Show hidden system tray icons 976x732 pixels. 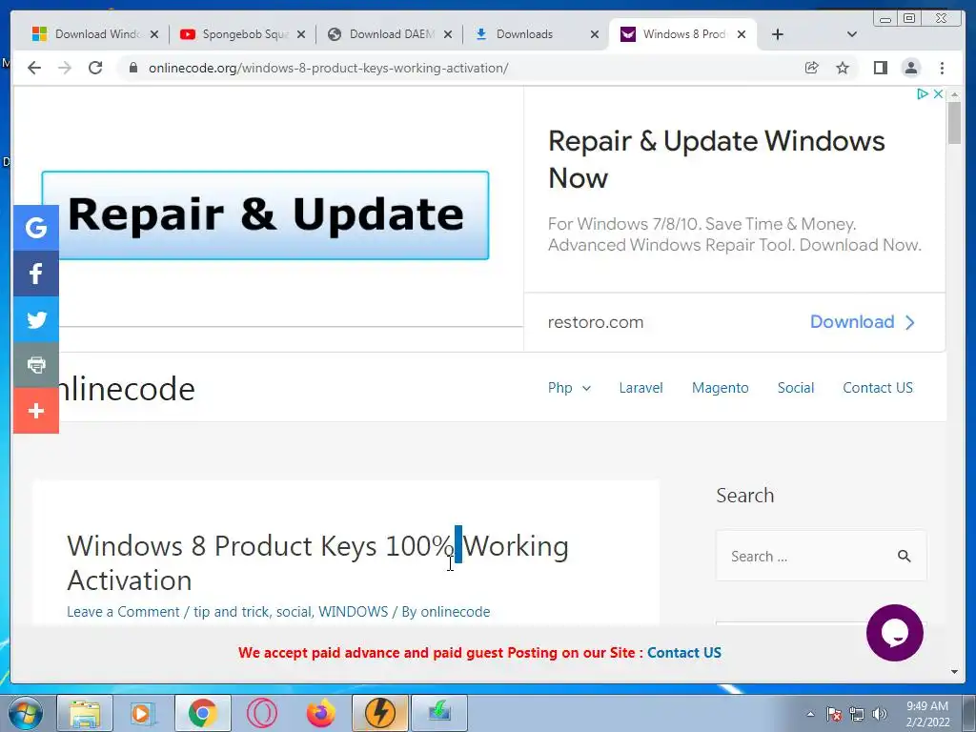coord(810,714)
